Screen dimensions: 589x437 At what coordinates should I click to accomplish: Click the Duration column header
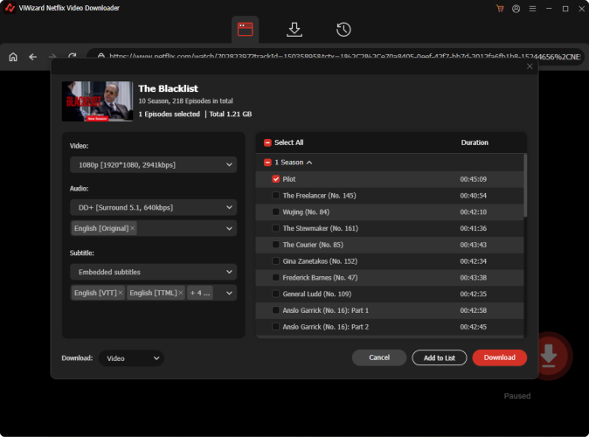point(475,142)
